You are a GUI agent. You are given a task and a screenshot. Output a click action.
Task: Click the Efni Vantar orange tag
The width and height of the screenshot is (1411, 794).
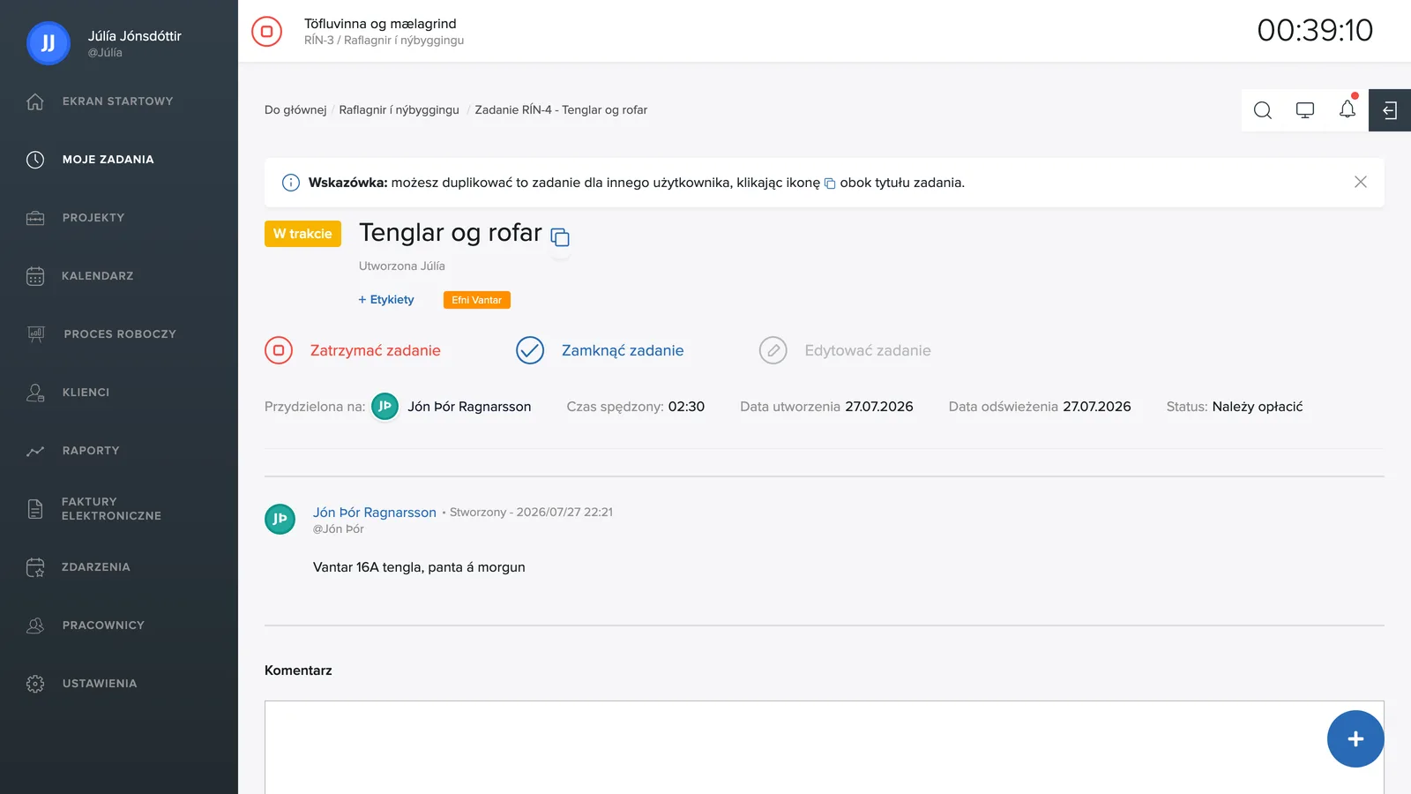[x=477, y=300]
